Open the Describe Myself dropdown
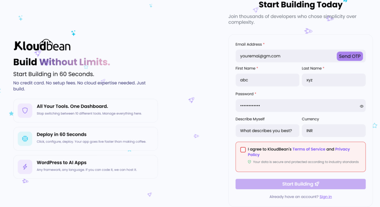380x207 pixels. click(267, 131)
